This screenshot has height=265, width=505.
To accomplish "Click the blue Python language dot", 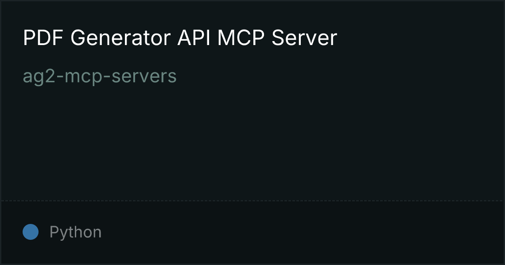I will pyautogui.click(x=31, y=232).
